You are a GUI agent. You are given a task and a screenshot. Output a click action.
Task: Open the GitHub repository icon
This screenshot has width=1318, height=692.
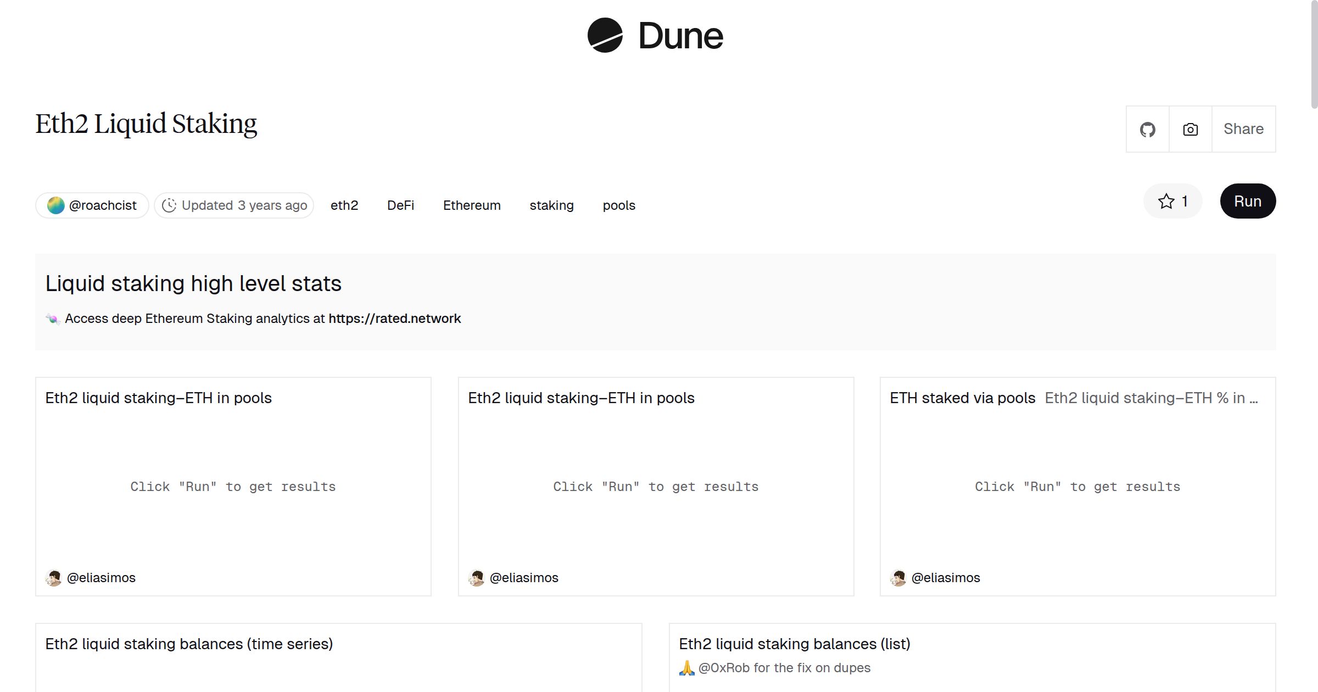click(1147, 129)
